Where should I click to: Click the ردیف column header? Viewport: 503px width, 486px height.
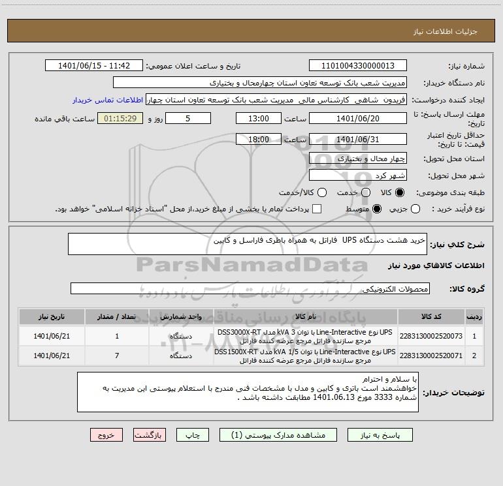[x=474, y=316]
